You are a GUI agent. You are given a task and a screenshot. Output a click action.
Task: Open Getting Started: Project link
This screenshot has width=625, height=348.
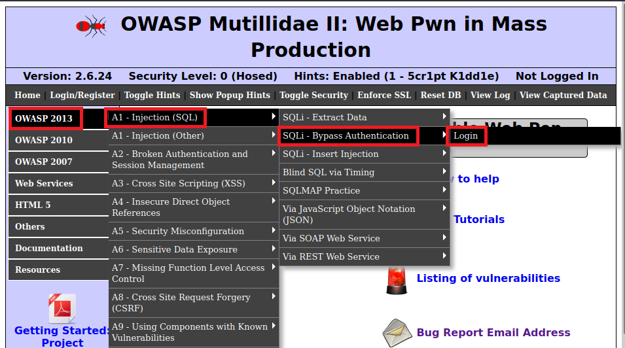click(62, 336)
